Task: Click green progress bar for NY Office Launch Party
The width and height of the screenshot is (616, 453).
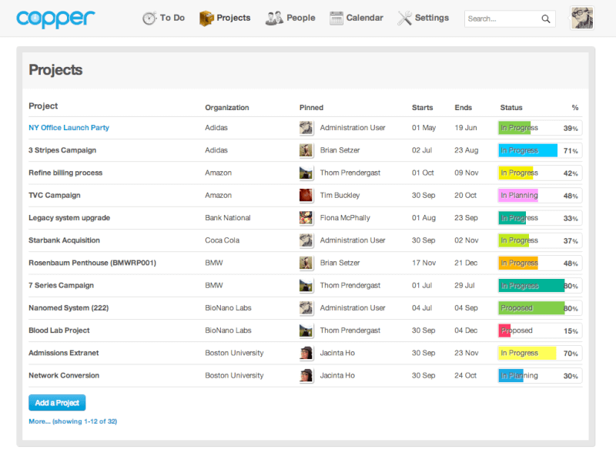Action: click(514, 128)
